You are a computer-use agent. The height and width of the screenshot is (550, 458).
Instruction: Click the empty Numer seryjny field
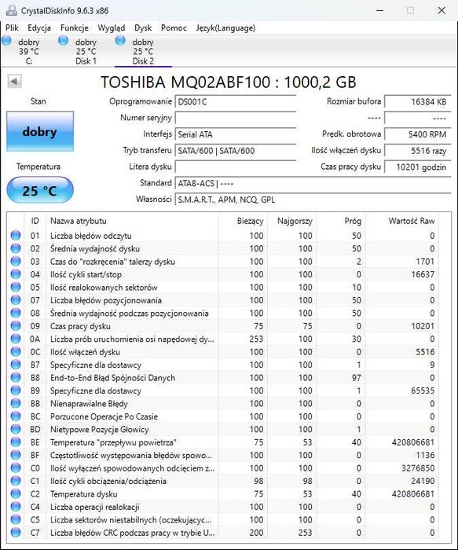236,118
